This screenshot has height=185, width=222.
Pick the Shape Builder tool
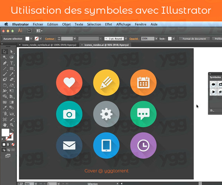click(x=5, y=97)
